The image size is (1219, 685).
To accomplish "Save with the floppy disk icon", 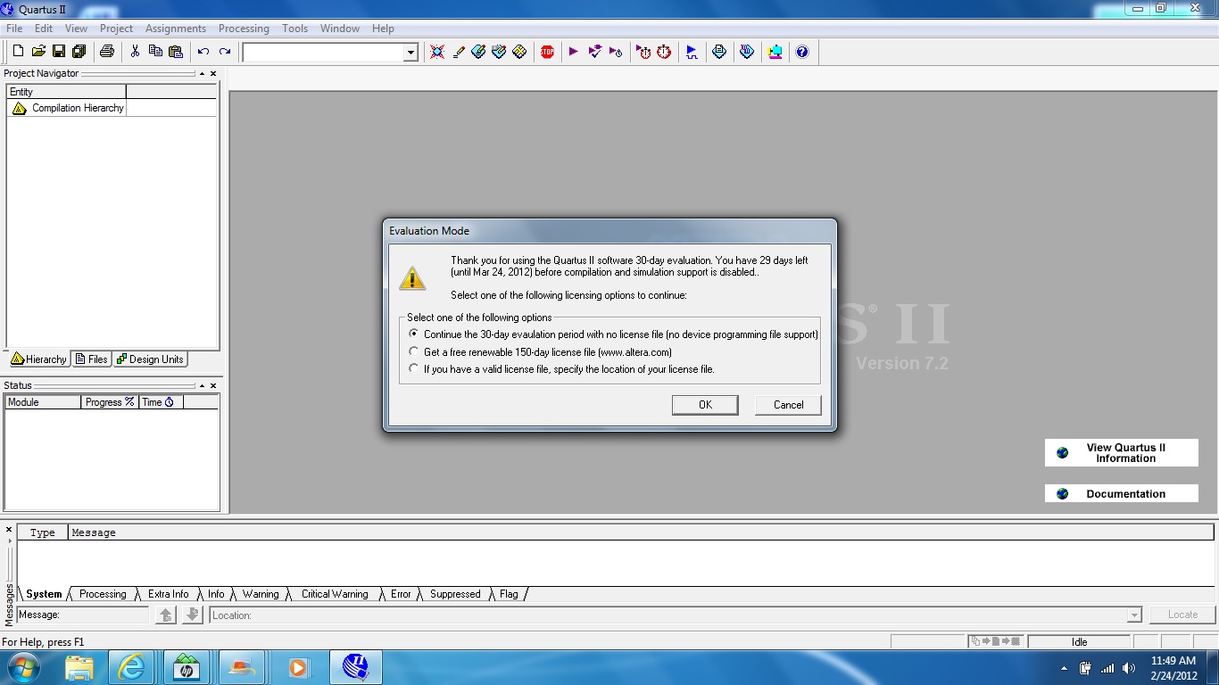I will pos(59,52).
